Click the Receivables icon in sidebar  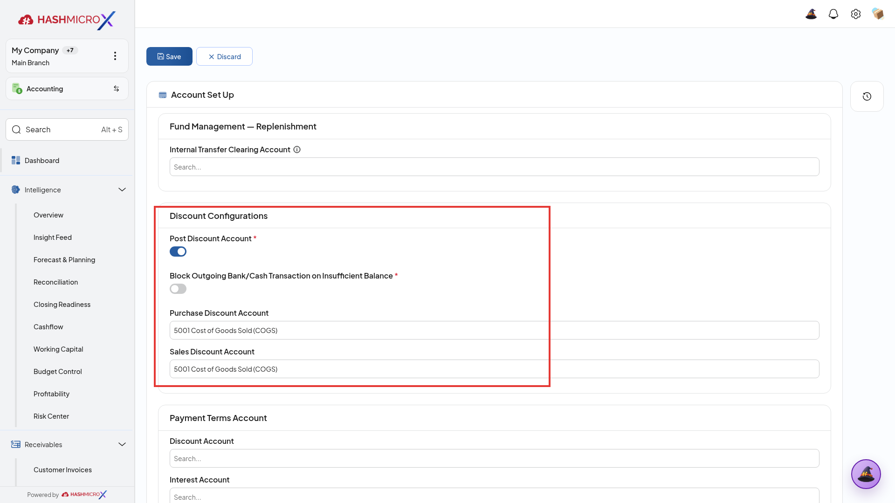click(16, 444)
